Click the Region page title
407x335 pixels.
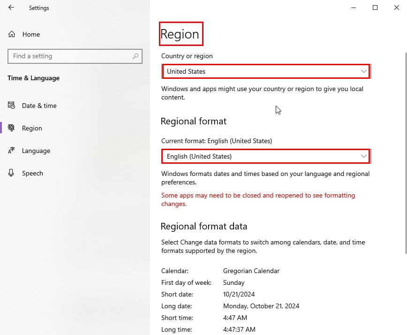click(x=180, y=34)
